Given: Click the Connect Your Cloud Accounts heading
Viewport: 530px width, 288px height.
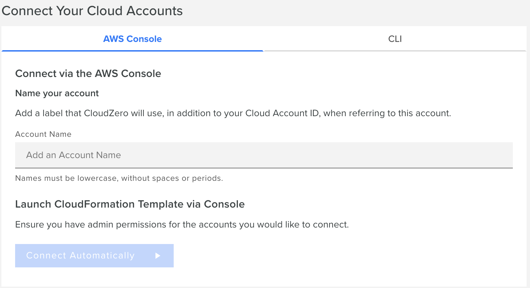Looking at the screenshot, I should [x=92, y=11].
